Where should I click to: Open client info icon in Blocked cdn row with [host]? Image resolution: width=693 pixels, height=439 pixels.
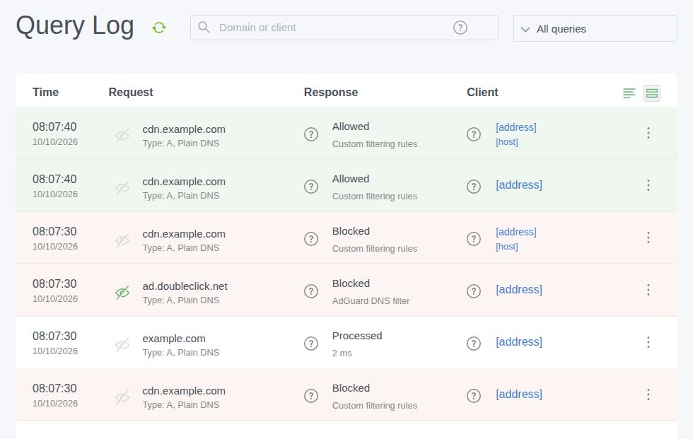(x=474, y=238)
